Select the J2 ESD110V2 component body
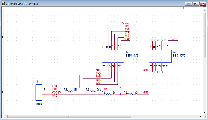Screen dimensions: 208x120 (x=113, y=56)
